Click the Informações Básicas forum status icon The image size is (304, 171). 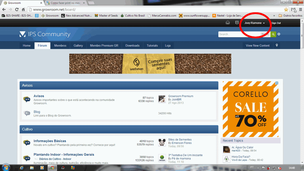pos(27,143)
